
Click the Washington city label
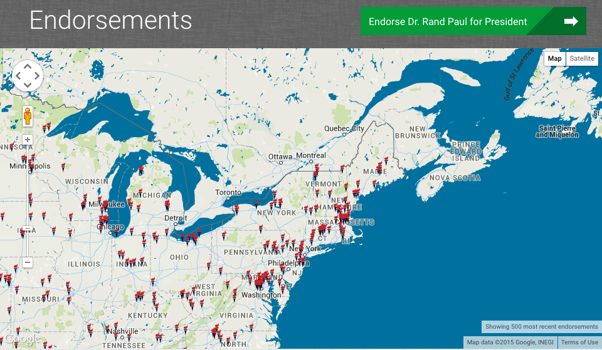click(x=261, y=295)
